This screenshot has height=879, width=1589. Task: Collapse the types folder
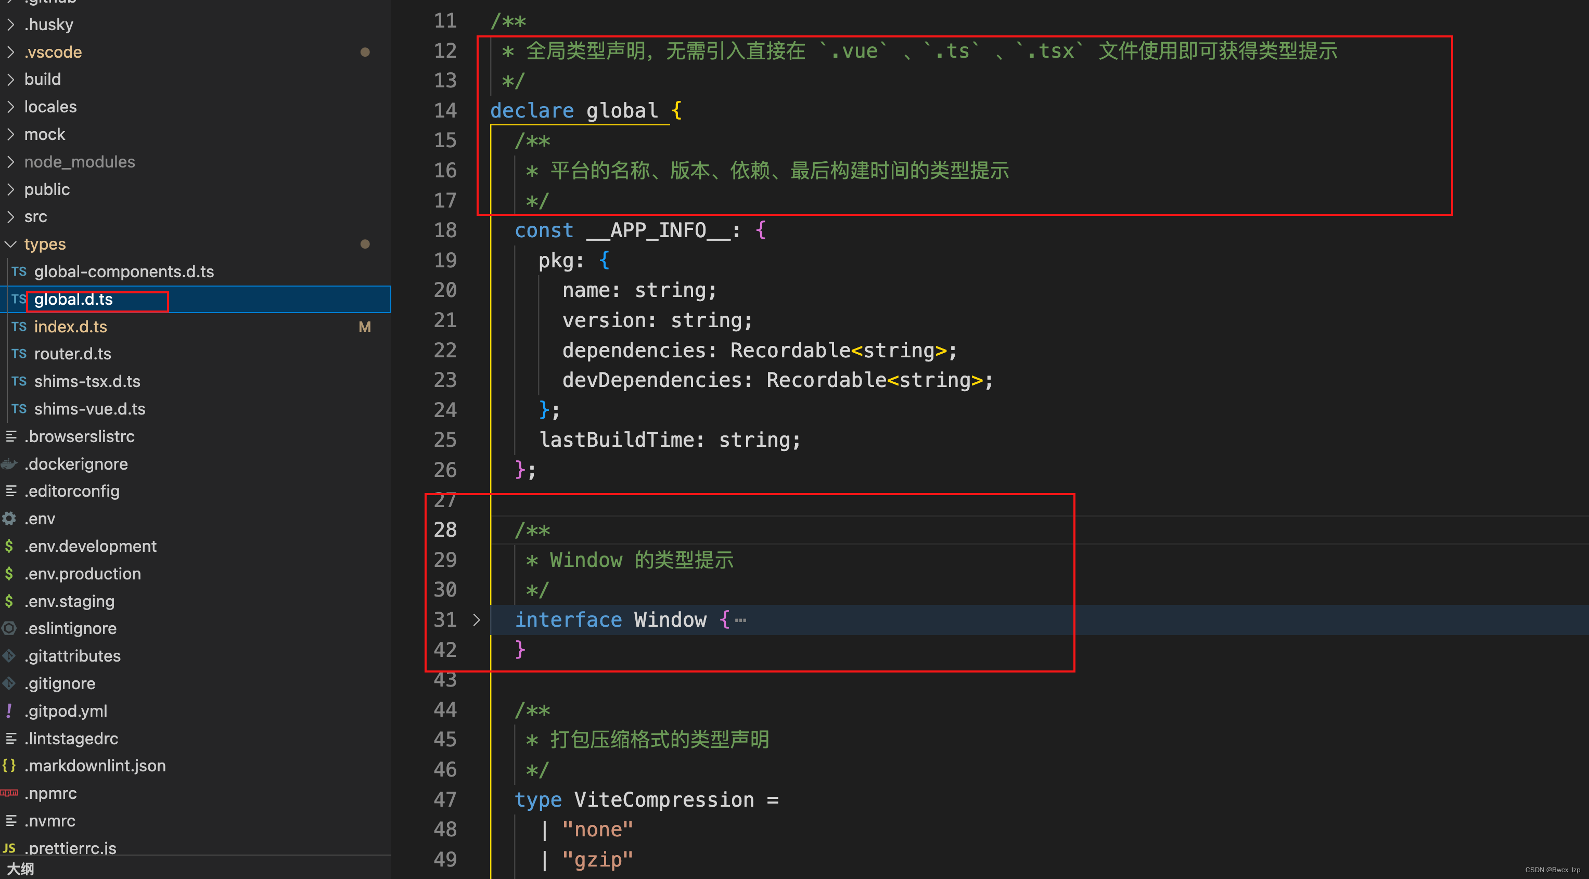tap(10, 244)
